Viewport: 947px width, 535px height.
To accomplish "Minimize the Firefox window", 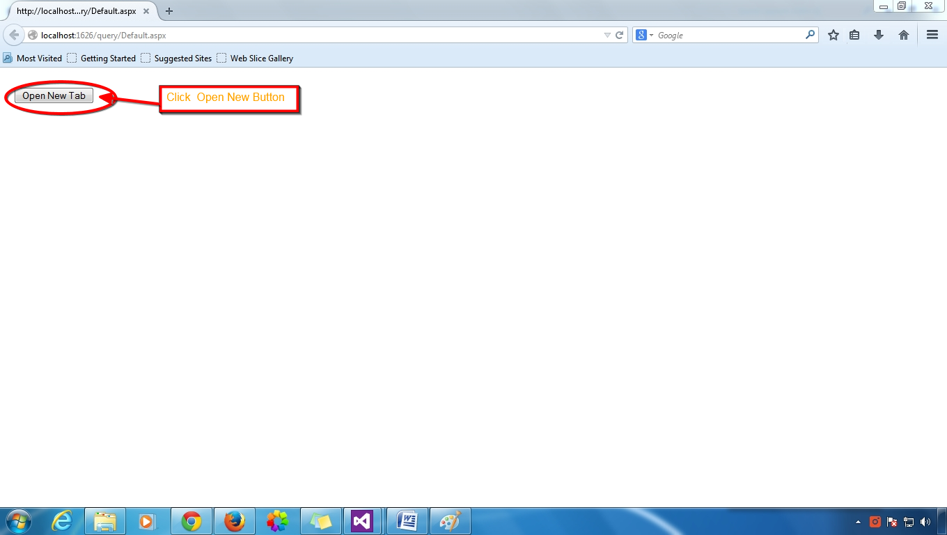I will coord(883,6).
